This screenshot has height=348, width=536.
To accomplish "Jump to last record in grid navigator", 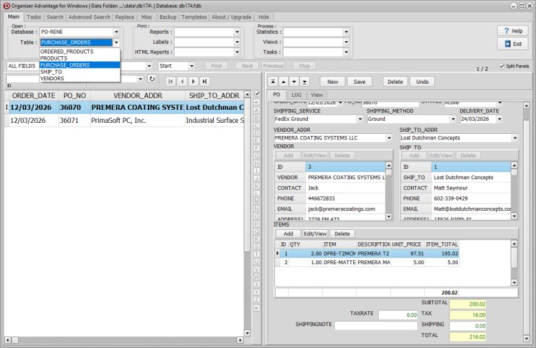I will tap(205, 80).
